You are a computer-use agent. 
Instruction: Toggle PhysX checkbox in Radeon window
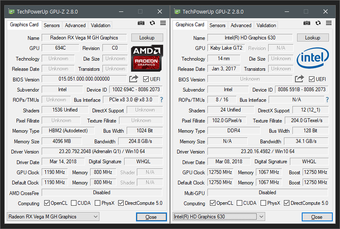[x=98, y=203]
